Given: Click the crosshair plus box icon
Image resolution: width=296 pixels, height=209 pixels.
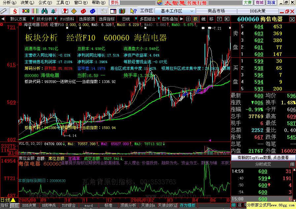Looking at the screenshot, I should click(x=188, y=19).
